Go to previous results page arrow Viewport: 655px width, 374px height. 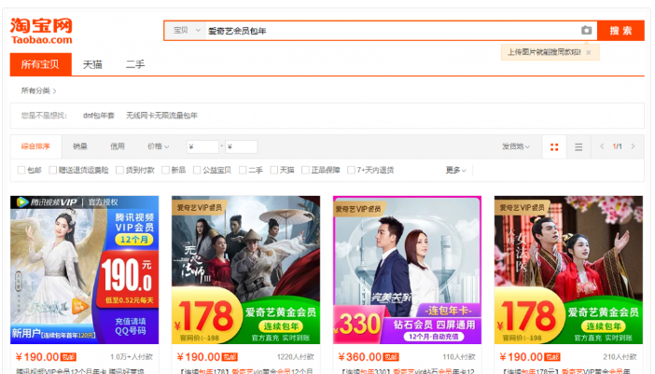click(602, 146)
